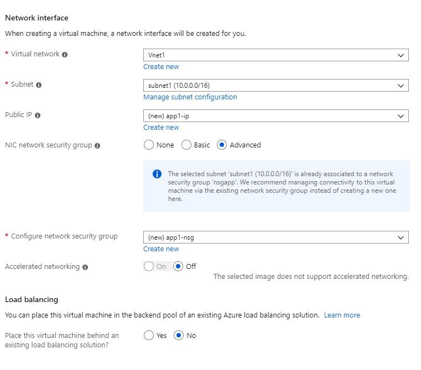The width and height of the screenshot is (421, 370).
Task: Open the Public IP app1-ip dropdown
Action: pyautogui.click(x=276, y=115)
